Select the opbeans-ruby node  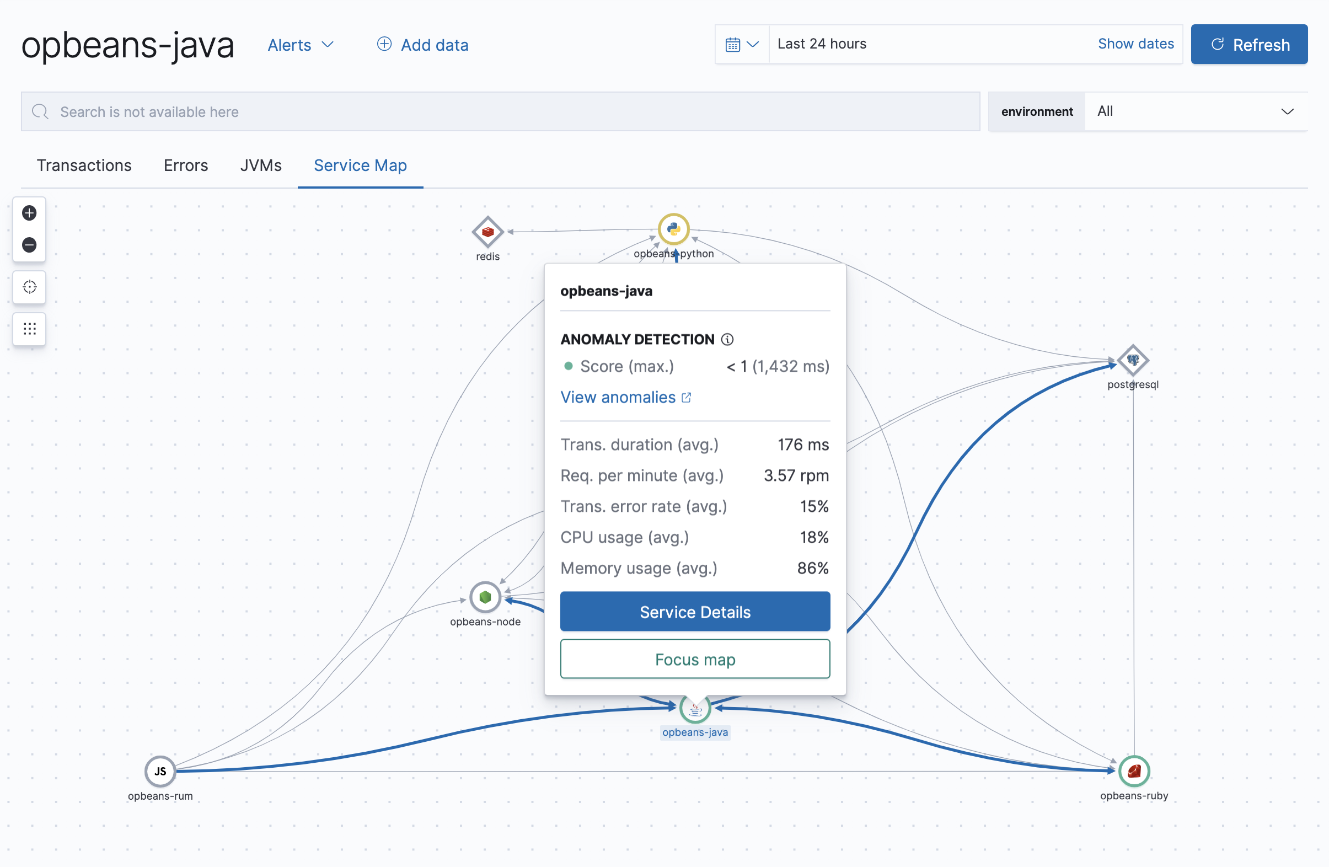tap(1134, 771)
